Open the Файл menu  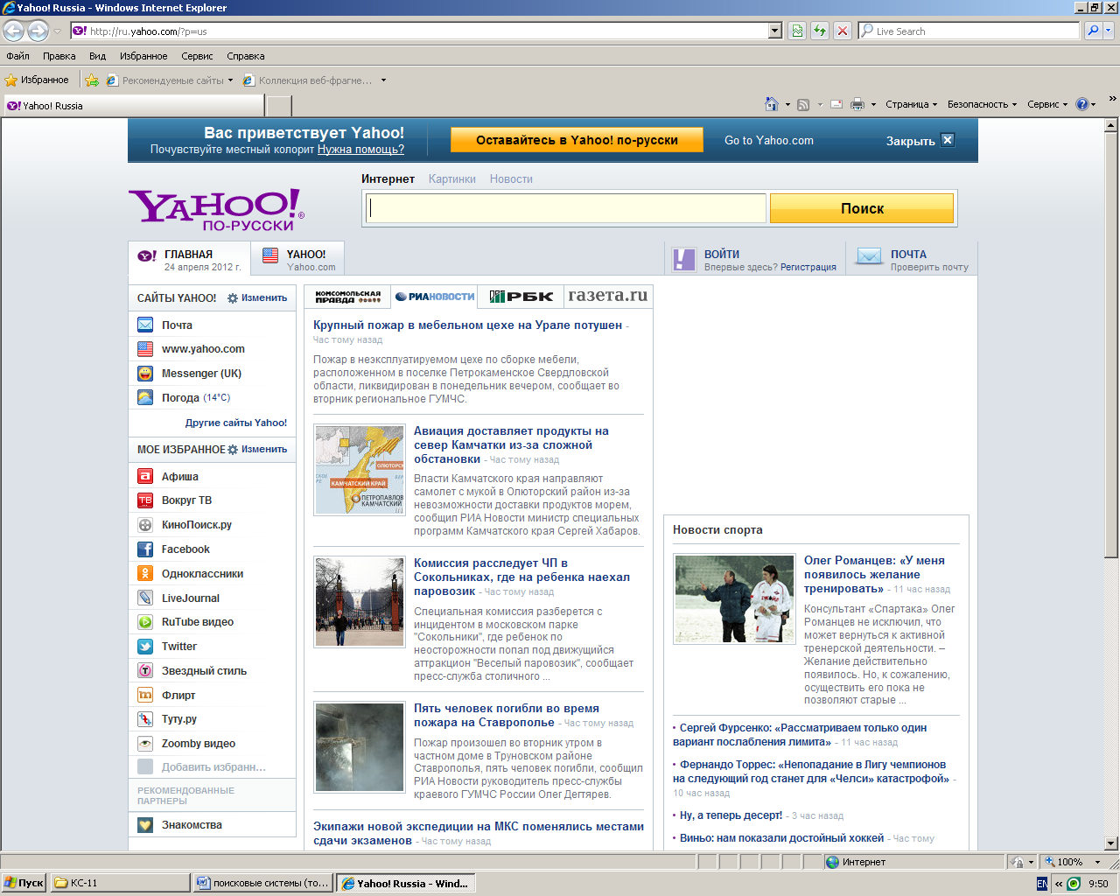17,56
